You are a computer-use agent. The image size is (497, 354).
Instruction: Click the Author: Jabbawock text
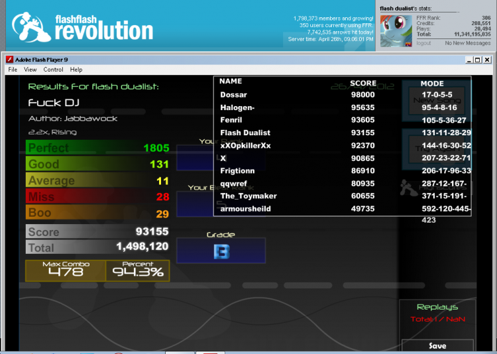click(x=73, y=119)
